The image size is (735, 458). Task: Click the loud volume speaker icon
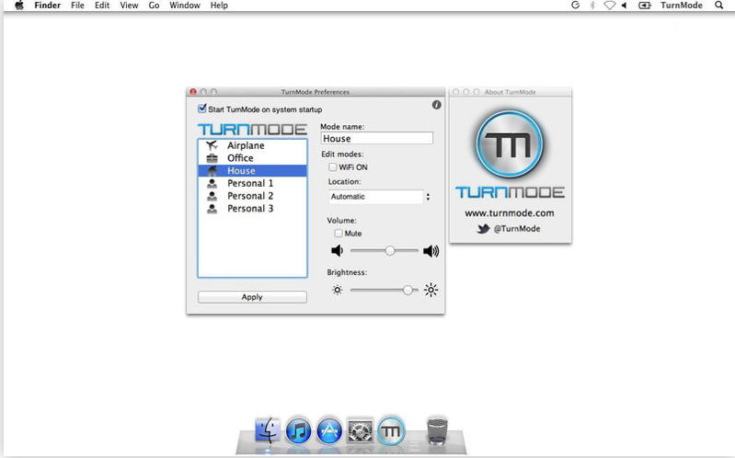click(431, 251)
